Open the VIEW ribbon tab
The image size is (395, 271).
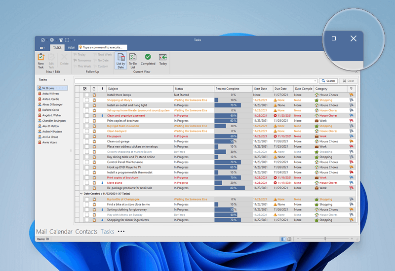point(71,48)
